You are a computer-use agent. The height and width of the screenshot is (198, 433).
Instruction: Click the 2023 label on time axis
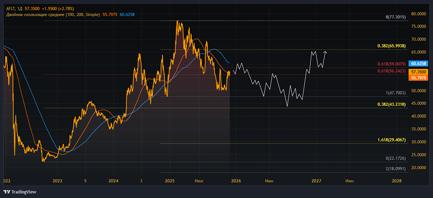click(58, 181)
